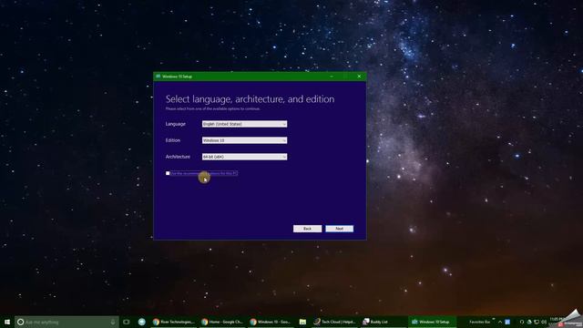Click the Back button
This screenshot has width=583, height=328.
pyautogui.click(x=307, y=229)
